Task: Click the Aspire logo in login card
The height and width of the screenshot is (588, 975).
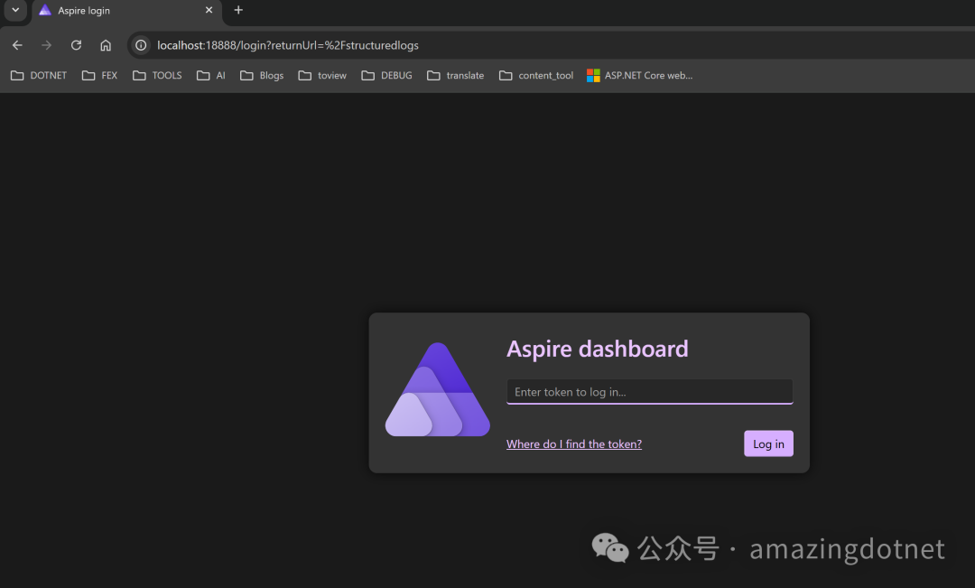Action: [x=438, y=389]
